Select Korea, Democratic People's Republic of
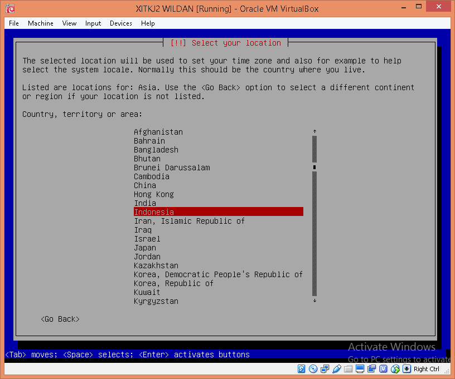 [x=218, y=274]
